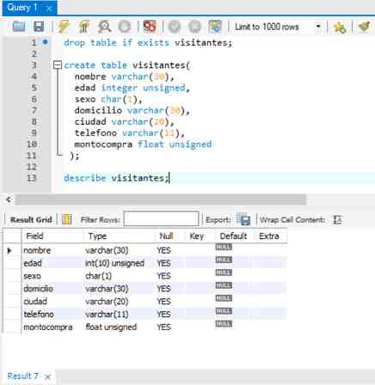375x385 pixels.
Task: Click the Result Grid button
Action: [x=31, y=220]
